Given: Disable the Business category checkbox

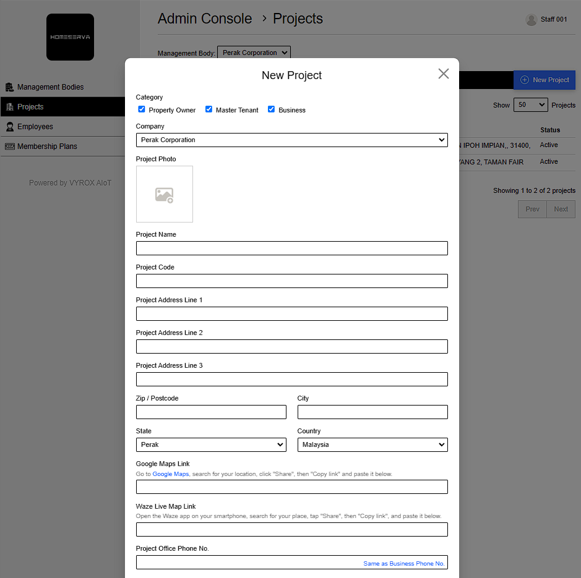Looking at the screenshot, I should click(272, 109).
